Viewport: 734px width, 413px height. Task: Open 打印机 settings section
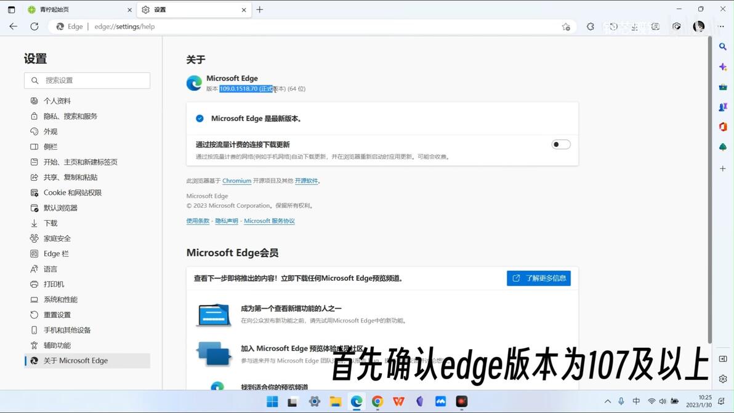tap(87, 284)
